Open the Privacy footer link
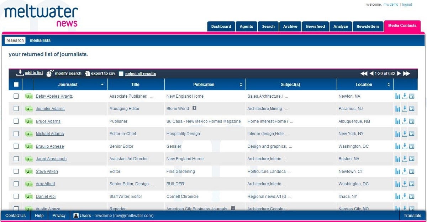The height and width of the screenshot is (222, 427). click(x=59, y=216)
